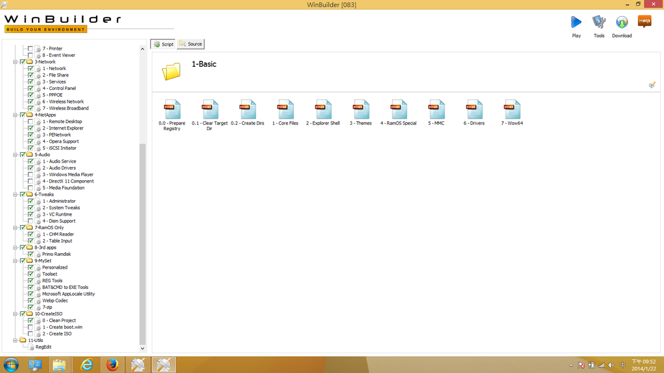This screenshot has width=664, height=373.
Task: Select the 1 - Core Files script icon
Action: (x=285, y=109)
